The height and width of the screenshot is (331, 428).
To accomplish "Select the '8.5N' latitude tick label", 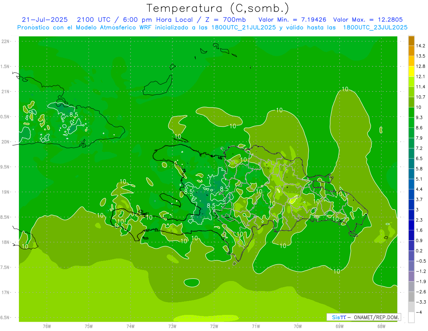I will [5, 217].
